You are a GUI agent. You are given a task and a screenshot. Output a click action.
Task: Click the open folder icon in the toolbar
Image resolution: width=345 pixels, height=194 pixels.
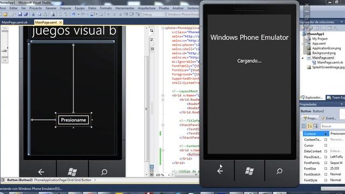(5, 15)
